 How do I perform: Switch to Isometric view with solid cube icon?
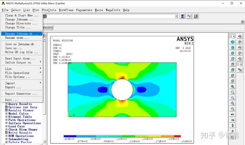pyautogui.click(x=232, y=42)
